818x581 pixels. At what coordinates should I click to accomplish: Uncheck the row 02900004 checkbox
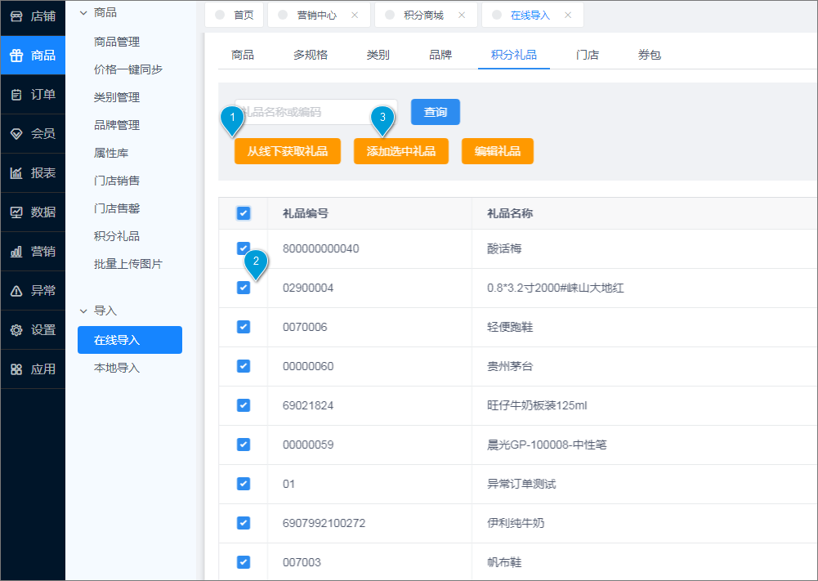click(x=243, y=288)
